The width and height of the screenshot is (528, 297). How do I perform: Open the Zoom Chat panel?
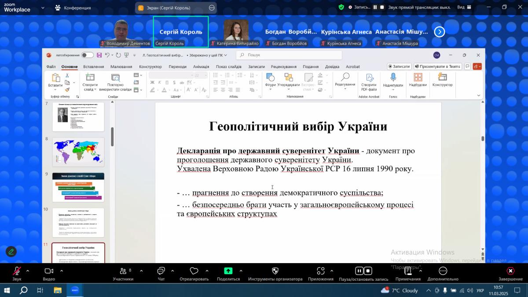161,272
